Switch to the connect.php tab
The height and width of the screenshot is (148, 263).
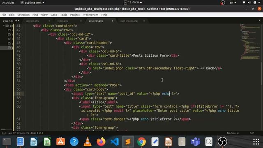(x=32, y=21)
